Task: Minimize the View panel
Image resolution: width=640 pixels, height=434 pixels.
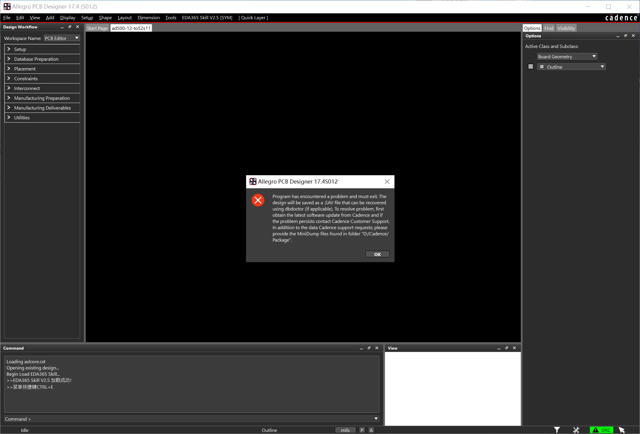Action: pos(499,348)
